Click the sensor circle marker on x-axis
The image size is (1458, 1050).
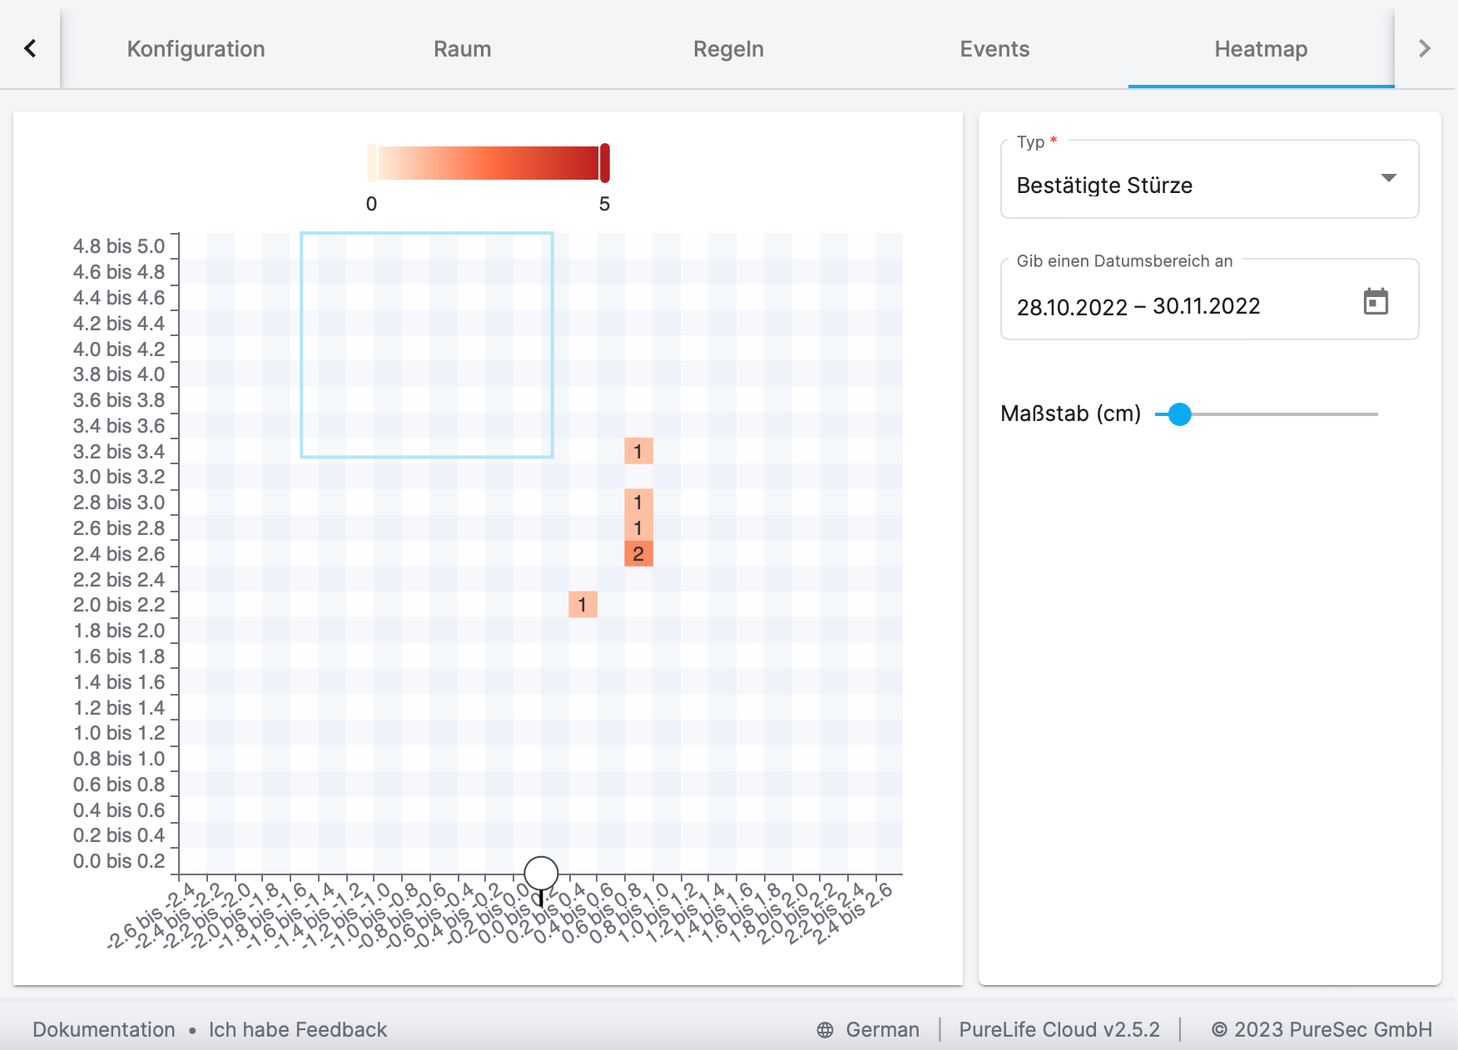click(541, 873)
